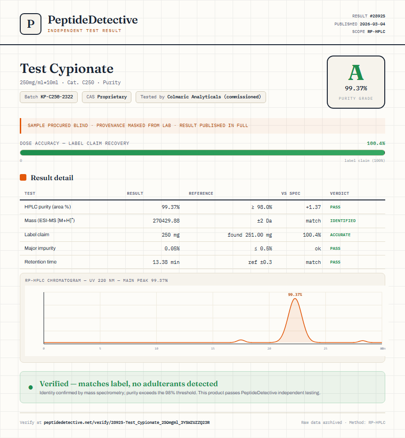405x438 pixels.
Task: Click the INDEPENDENT TEST RESULT tagline
Action: [x=84, y=31]
